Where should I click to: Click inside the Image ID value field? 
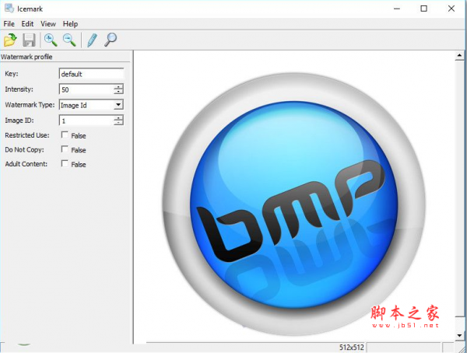pos(86,121)
